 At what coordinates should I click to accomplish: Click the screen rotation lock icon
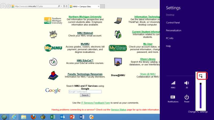pos(201,76)
